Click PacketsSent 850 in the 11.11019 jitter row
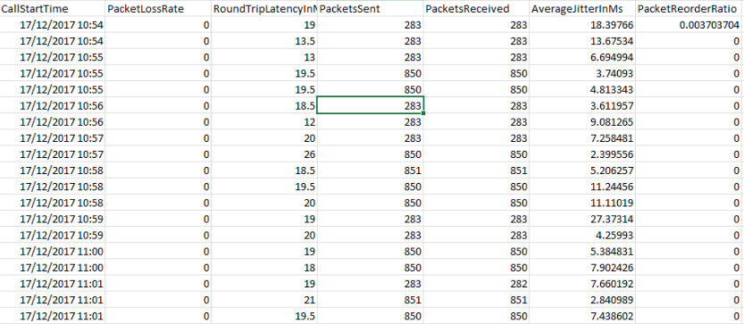Viewport: 744px width, 324px height. click(x=370, y=203)
